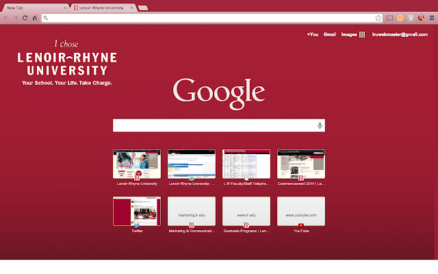Image resolution: width=438 pixels, height=274 pixels.
Task: Click the search magnifier in address bar
Action: tap(46, 18)
